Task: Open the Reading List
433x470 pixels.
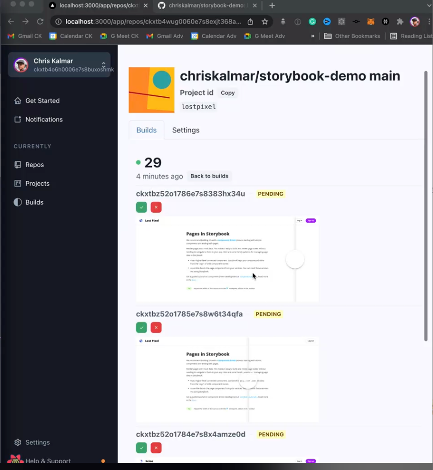Action: click(412, 36)
